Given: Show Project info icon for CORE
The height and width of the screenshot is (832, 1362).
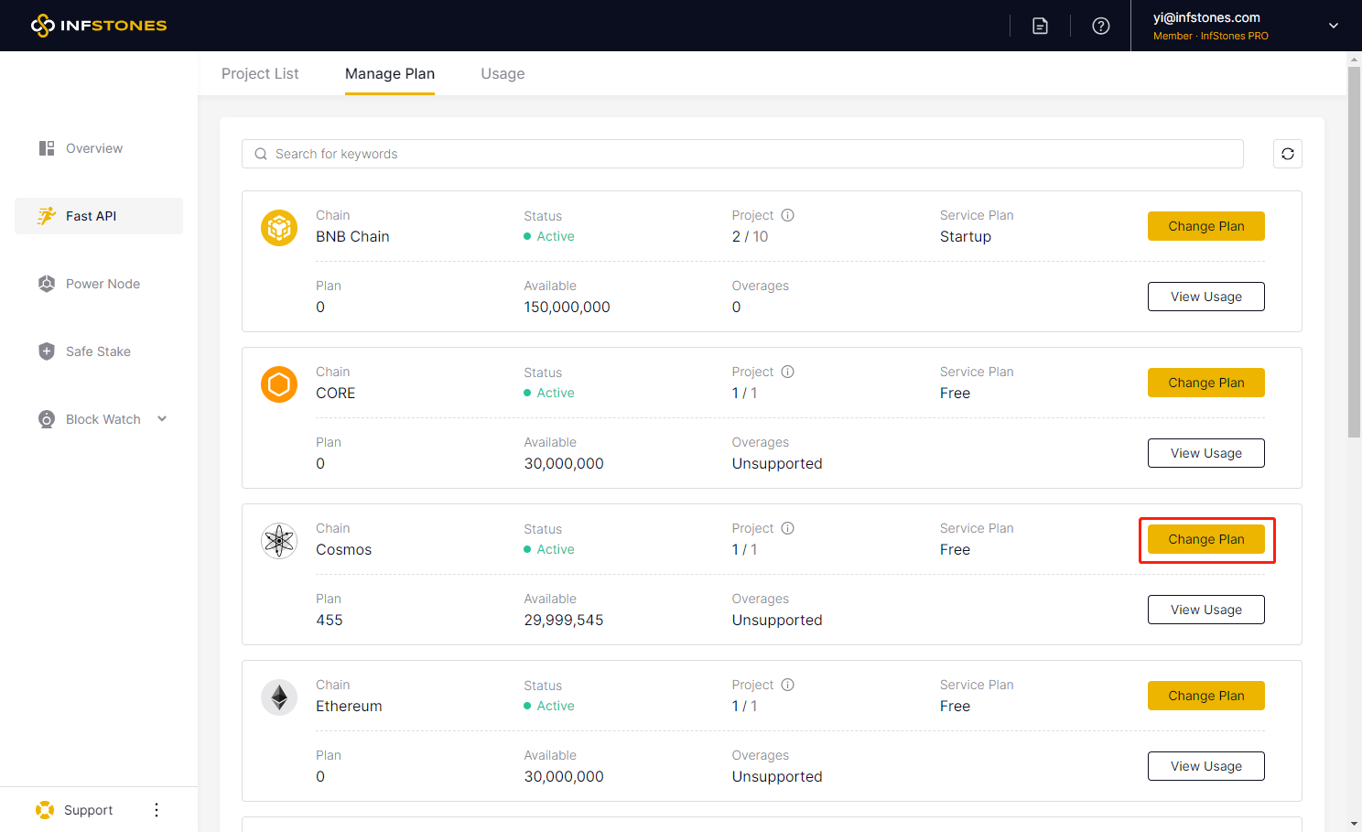Looking at the screenshot, I should [788, 372].
